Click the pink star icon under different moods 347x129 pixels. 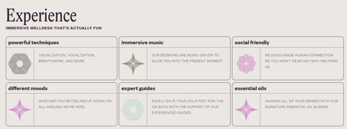point(20,109)
